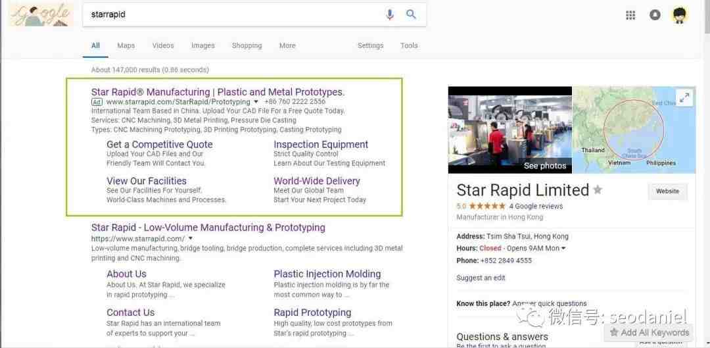This screenshot has width=710, height=348.
Task: Open World-Wide Delivery sitelink
Action: click(317, 181)
